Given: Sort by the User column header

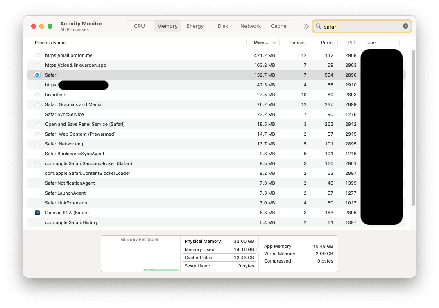Looking at the screenshot, I should click(371, 43).
